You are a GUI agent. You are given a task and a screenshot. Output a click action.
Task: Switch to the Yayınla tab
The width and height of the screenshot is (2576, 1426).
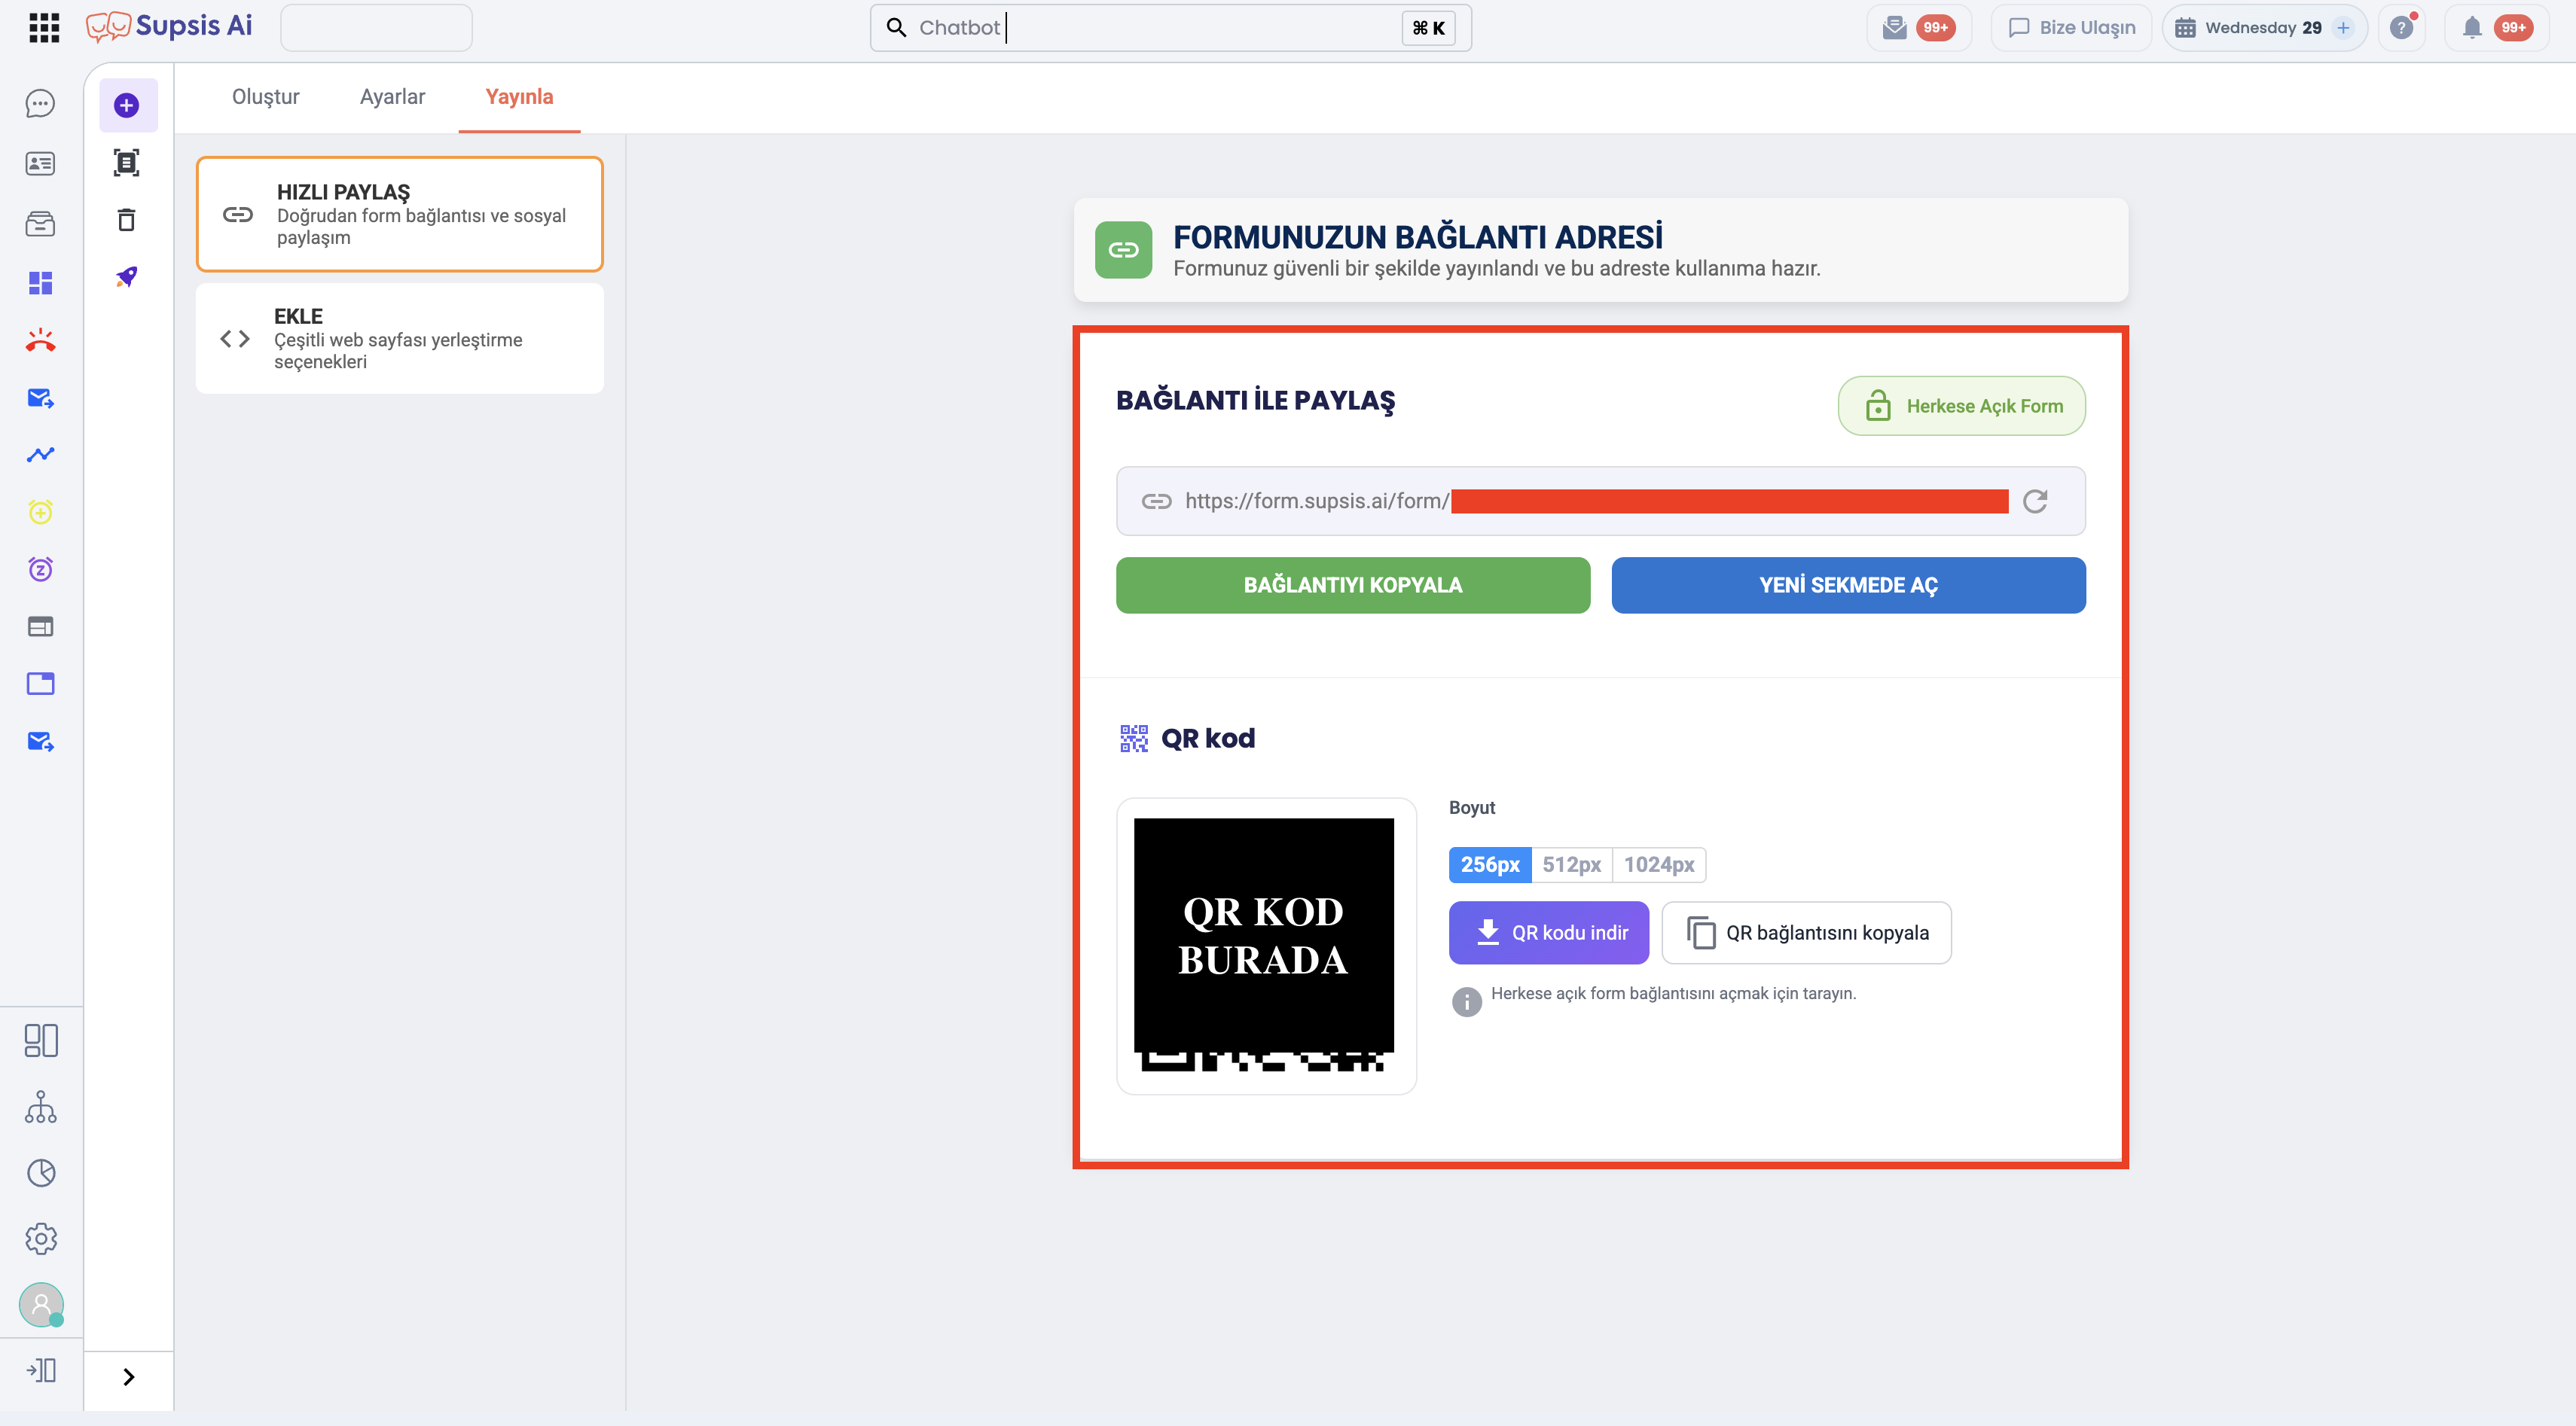519,96
